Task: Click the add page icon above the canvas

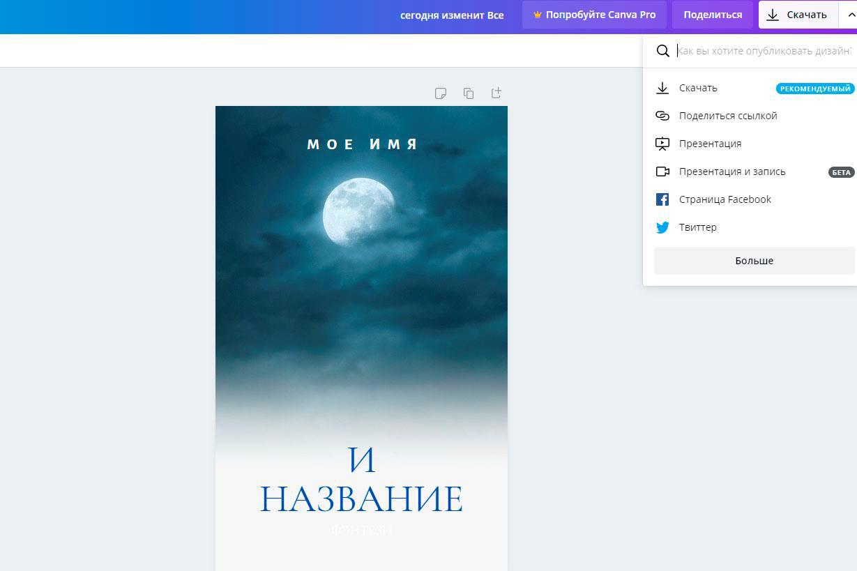Action: [496, 93]
